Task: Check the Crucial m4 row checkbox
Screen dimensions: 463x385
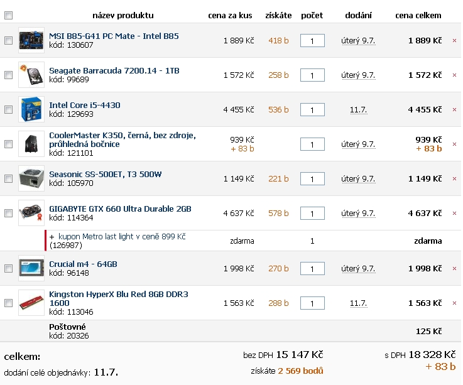Action: 9,268
